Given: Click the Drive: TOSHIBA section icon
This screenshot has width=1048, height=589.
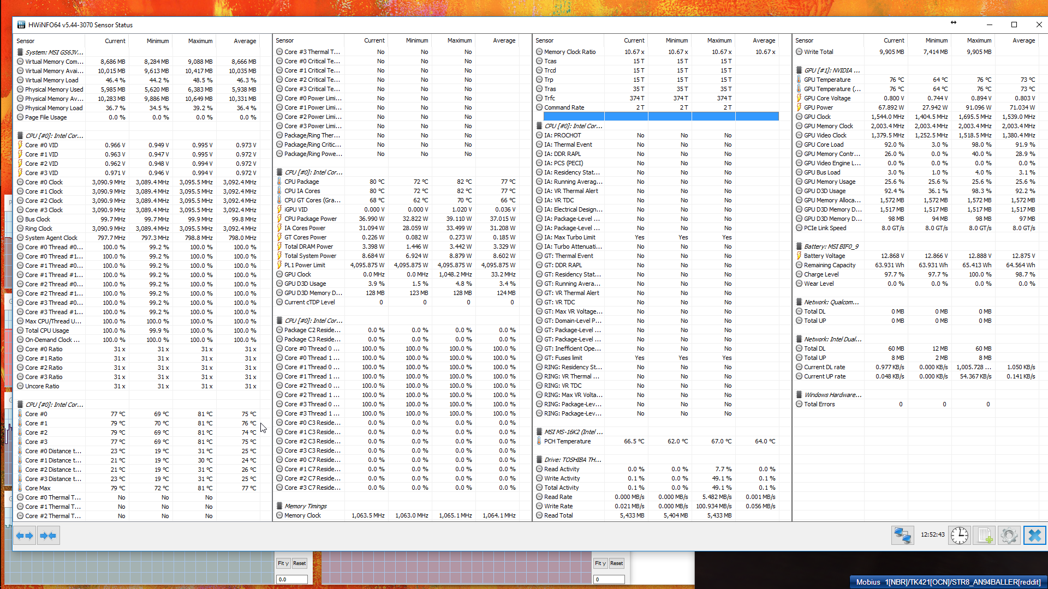Looking at the screenshot, I should tap(539, 460).
